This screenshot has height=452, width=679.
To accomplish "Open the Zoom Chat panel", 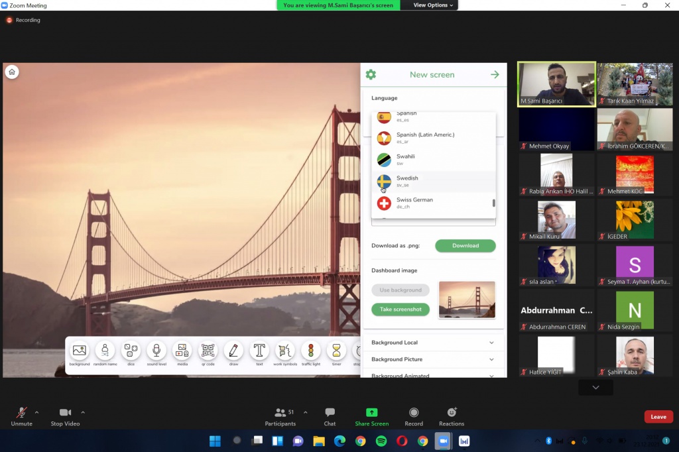I will pos(330,416).
